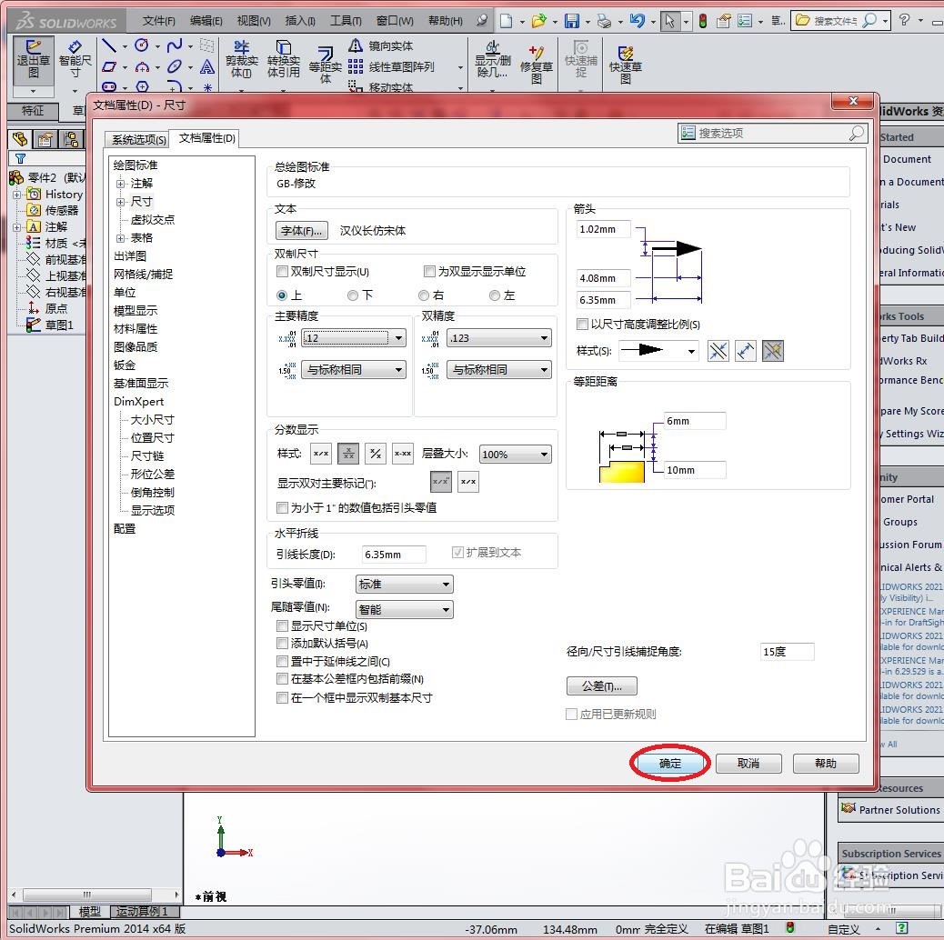Viewport: 944px width, 940px height.
Task: Select the Spline sketch tool
Action: (175, 45)
